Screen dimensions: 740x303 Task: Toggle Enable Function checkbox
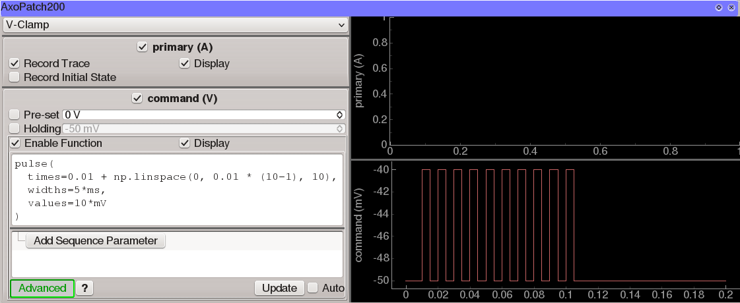(16, 143)
